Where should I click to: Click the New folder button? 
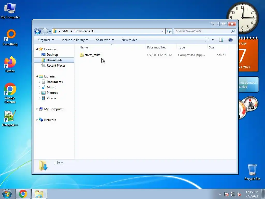129,40
